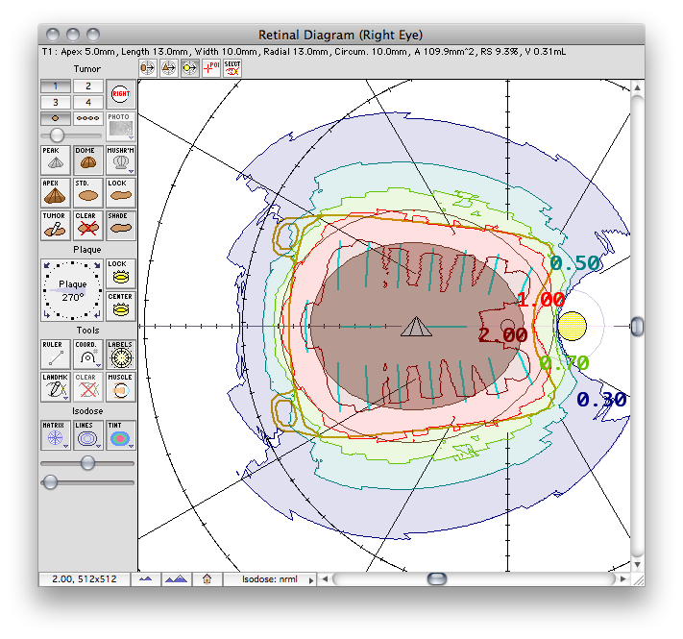Toggle the plaque Lock button
The width and height of the screenshot is (683, 639).
click(121, 273)
